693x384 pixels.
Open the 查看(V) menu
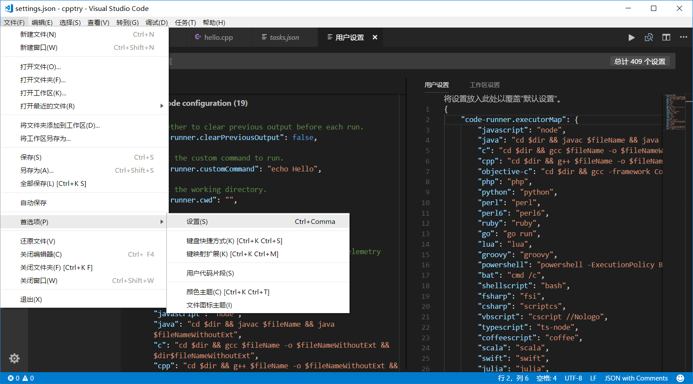(x=98, y=23)
